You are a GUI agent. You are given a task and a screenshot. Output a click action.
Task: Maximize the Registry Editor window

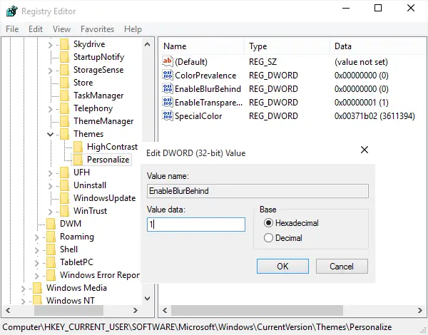pos(378,8)
